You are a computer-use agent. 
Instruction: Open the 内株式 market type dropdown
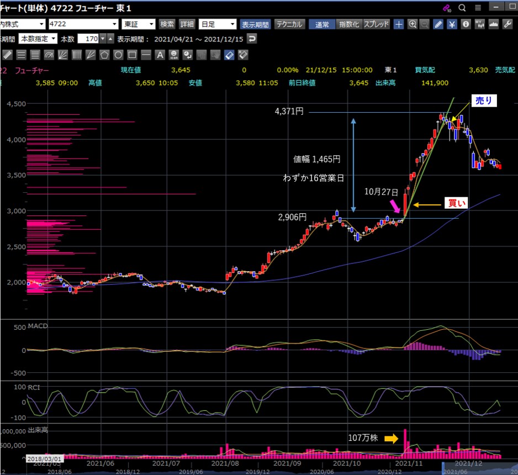click(23, 24)
